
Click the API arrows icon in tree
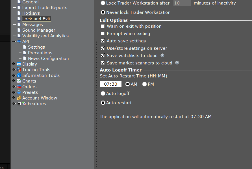(19, 42)
